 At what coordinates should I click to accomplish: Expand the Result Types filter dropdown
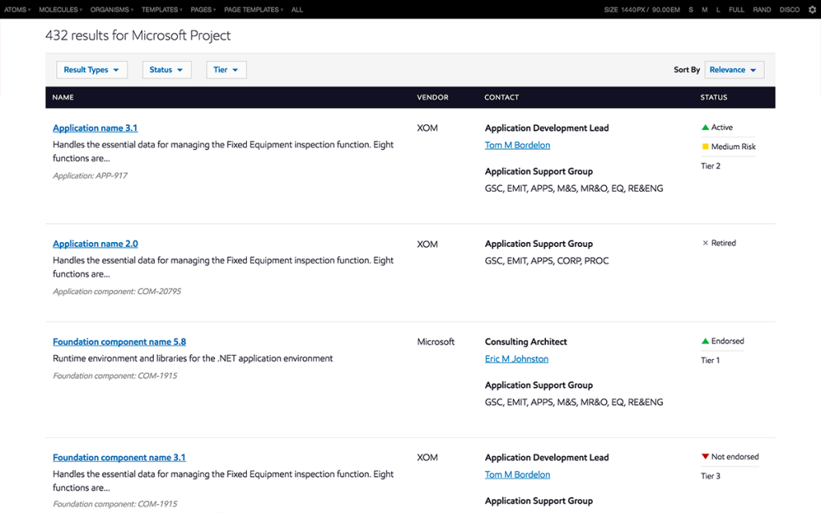point(92,70)
